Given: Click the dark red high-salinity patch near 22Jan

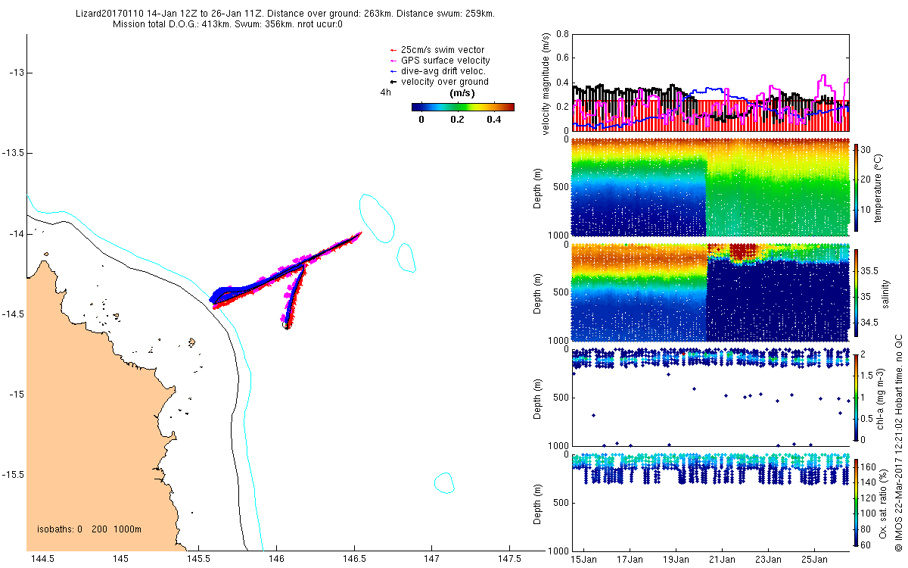Looking at the screenshot, I should [741, 251].
